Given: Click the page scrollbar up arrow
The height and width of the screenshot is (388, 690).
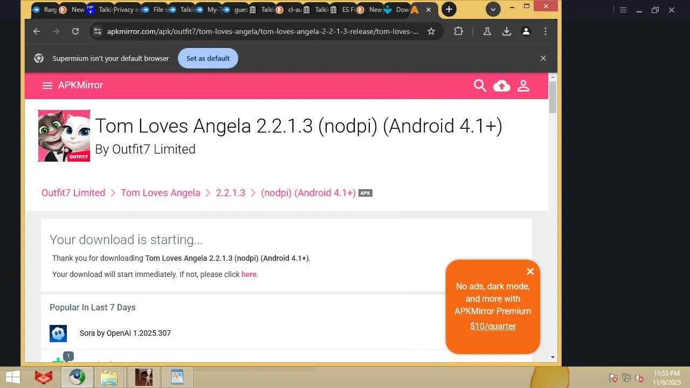Looking at the screenshot, I should [553, 78].
